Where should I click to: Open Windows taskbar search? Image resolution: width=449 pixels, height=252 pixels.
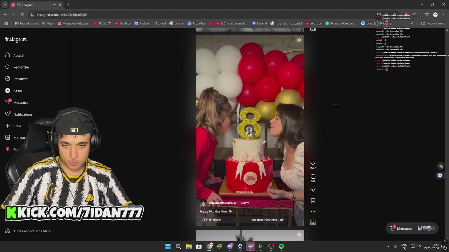[x=178, y=246]
